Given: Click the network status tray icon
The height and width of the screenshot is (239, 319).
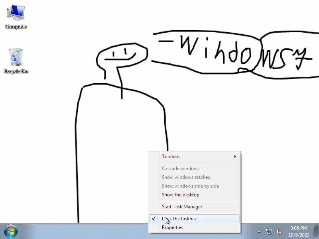Looking at the screenshot, I should (269, 231).
